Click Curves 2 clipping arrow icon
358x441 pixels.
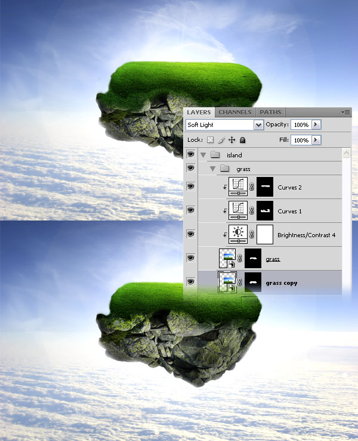(x=225, y=187)
